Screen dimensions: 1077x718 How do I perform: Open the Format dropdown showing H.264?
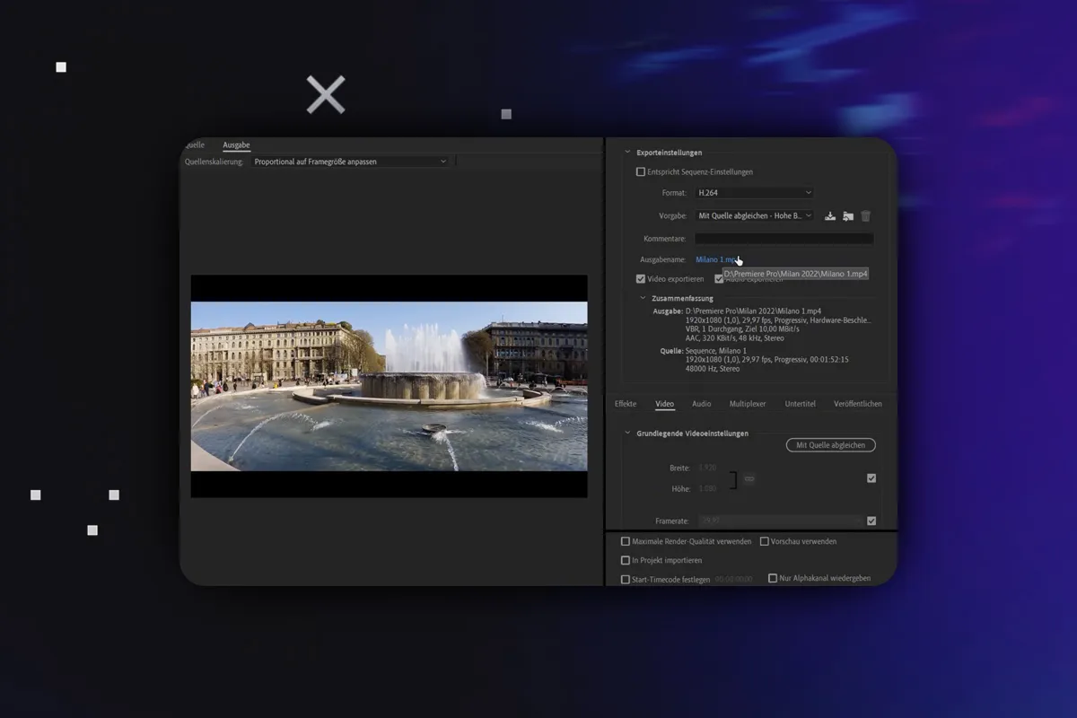tap(754, 193)
